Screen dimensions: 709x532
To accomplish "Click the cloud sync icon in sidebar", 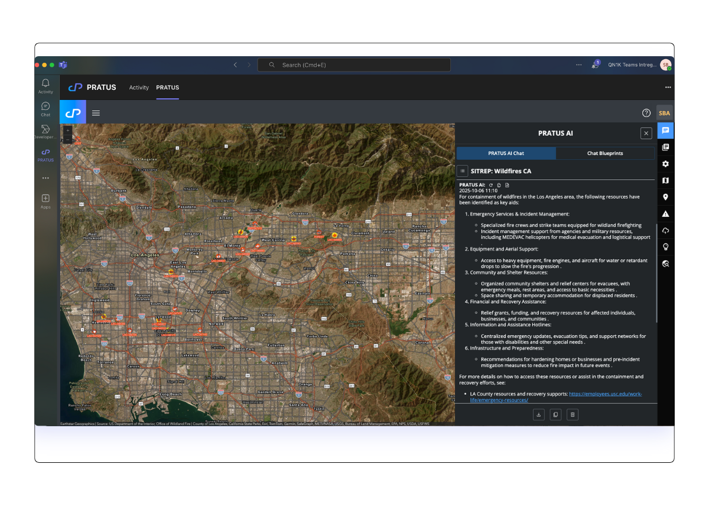I will (x=665, y=231).
